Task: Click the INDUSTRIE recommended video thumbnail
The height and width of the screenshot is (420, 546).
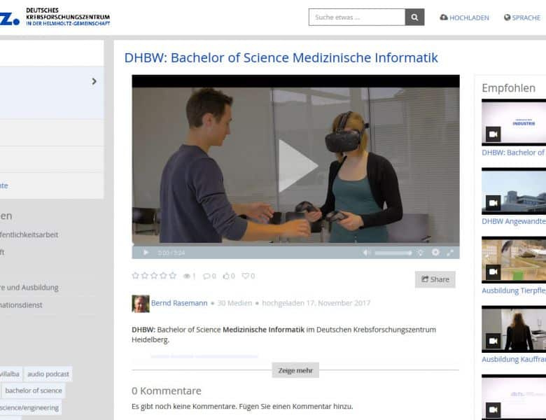Action: 514,122
